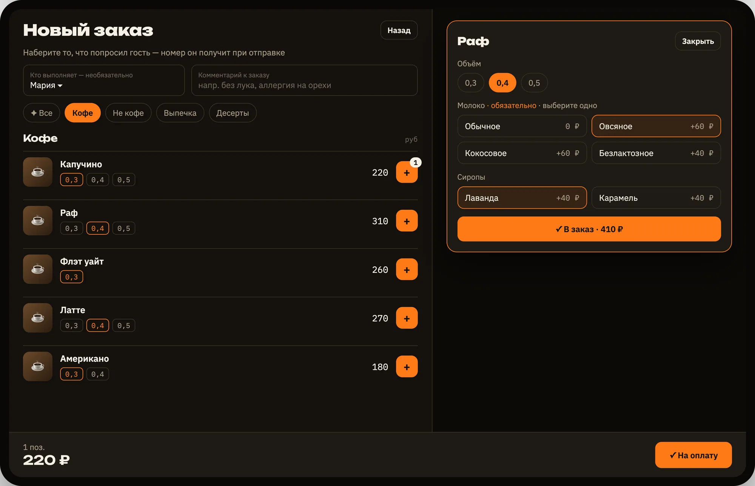The height and width of the screenshot is (486, 755).
Task: Proceed with На оплату button
Action: (693, 455)
